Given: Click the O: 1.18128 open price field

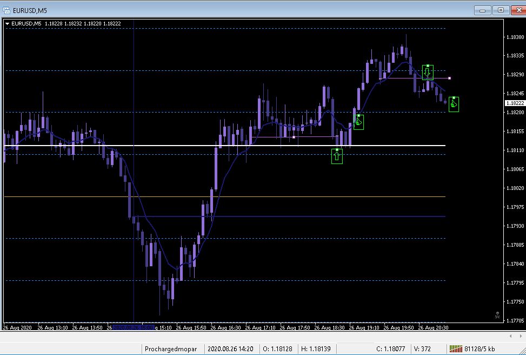Looking at the screenshot, I should pos(277,349).
